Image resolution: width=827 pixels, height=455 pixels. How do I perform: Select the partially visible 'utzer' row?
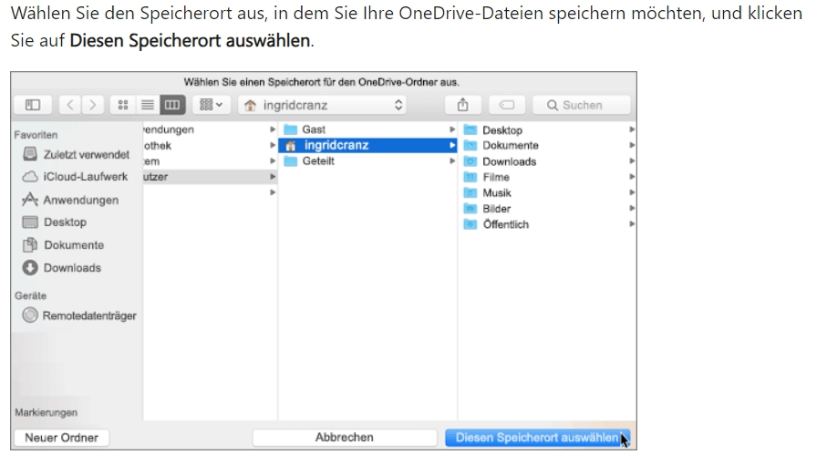coord(210,177)
